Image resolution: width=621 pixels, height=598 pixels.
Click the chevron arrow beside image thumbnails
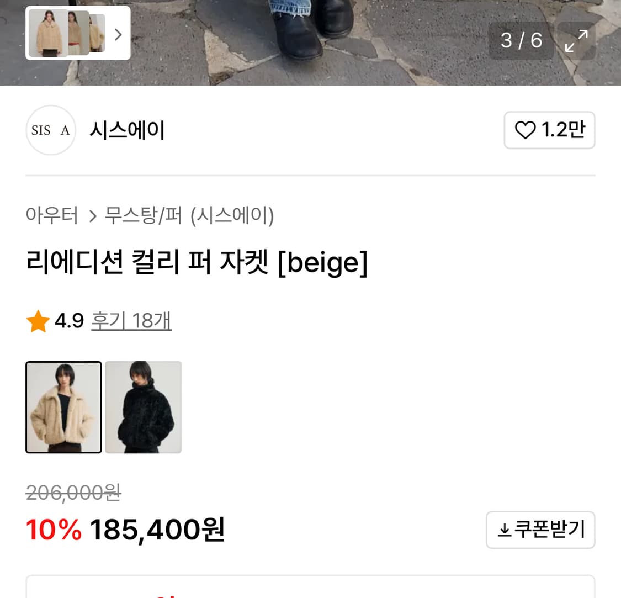click(x=118, y=33)
